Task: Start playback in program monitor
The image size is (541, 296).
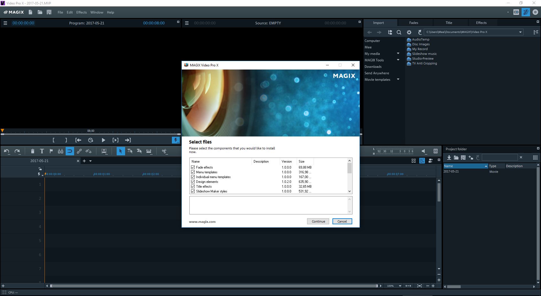Action: (x=103, y=140)
